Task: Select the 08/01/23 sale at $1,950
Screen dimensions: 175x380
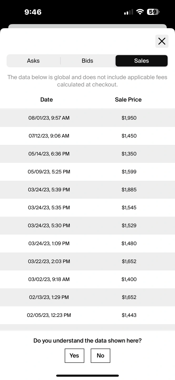Action: click(x=87, y=118)
